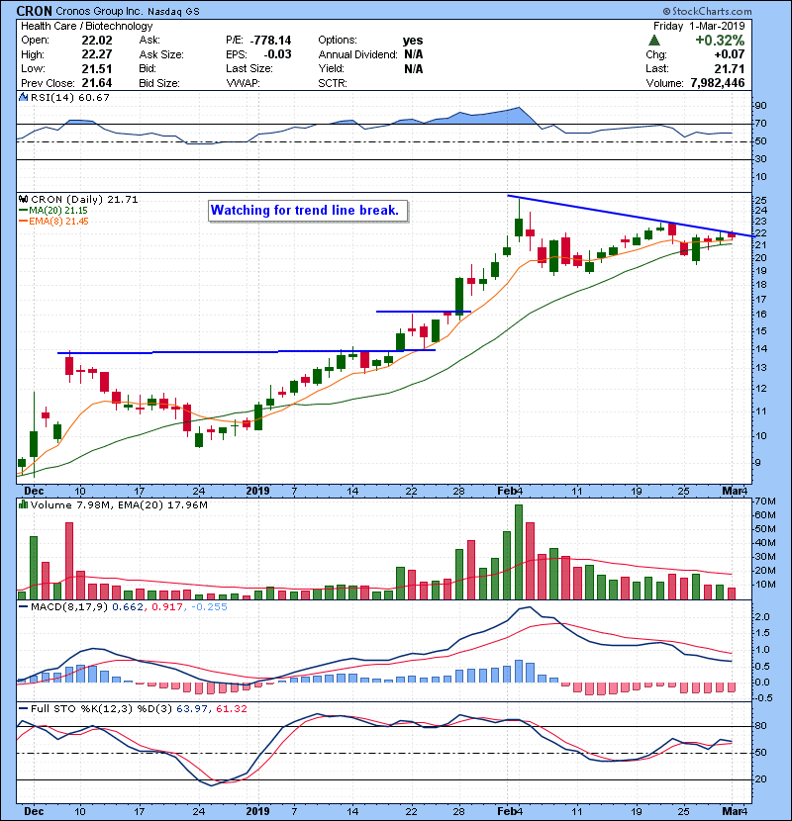Click the Nasdaq GS exchange label
Viewport: 792px width, 821px height.
[173, 11]
